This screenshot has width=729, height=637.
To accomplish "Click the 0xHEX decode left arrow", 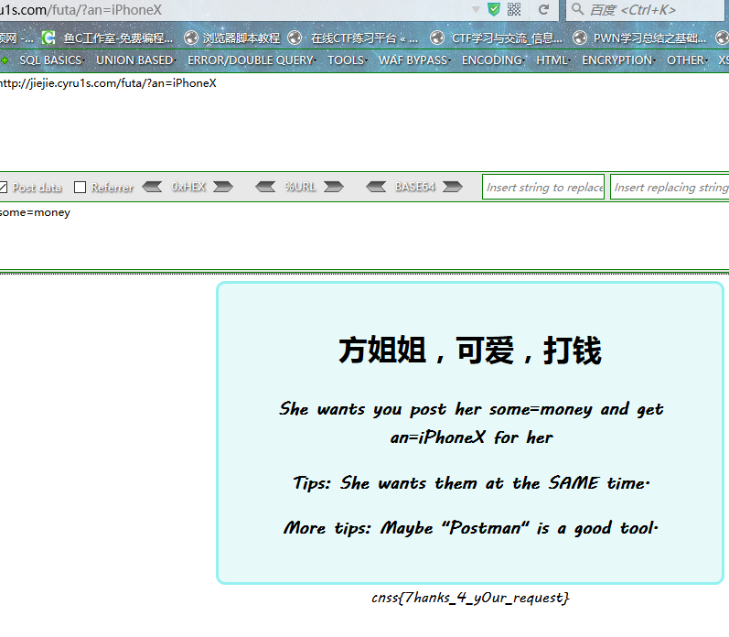I will (x=153, y=187).
